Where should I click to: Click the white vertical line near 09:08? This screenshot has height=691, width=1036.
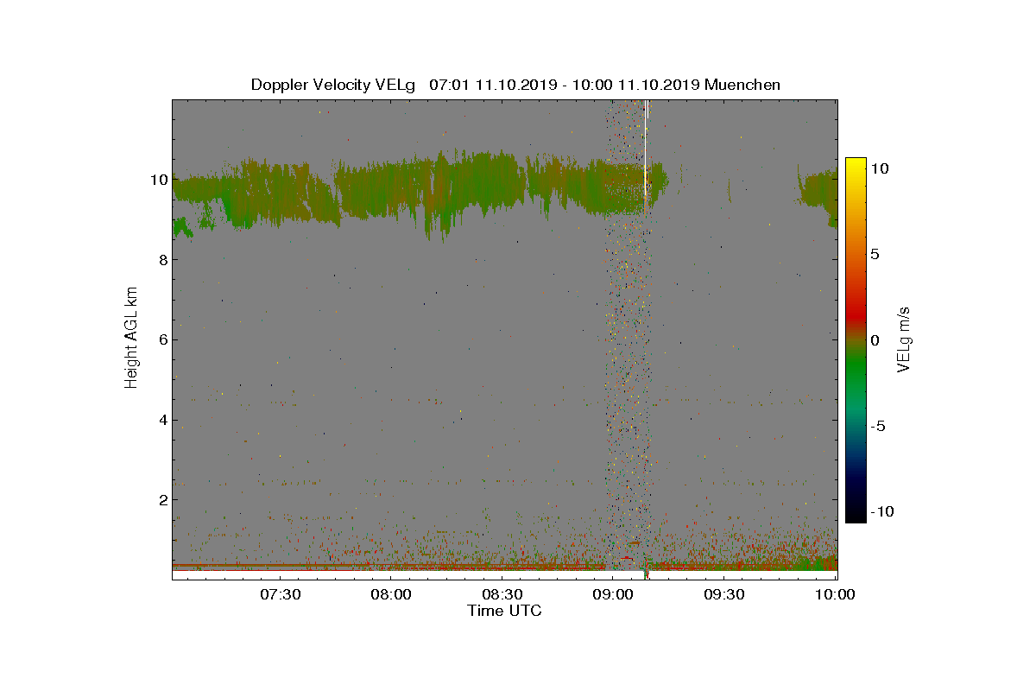(646, 138)
